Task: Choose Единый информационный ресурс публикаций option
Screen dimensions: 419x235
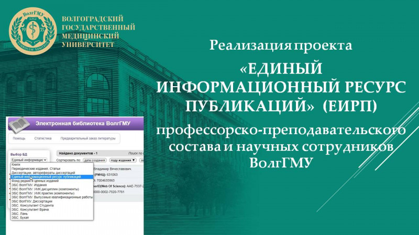Action: click(52, 177)
